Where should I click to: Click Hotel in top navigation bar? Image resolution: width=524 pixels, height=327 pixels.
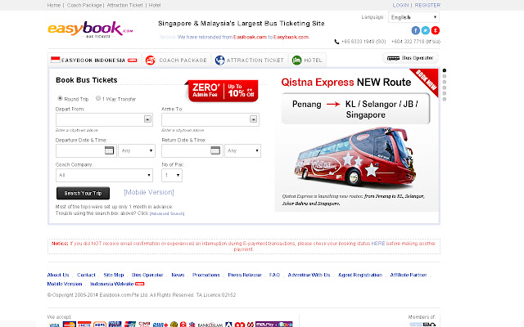click(155, 6)
